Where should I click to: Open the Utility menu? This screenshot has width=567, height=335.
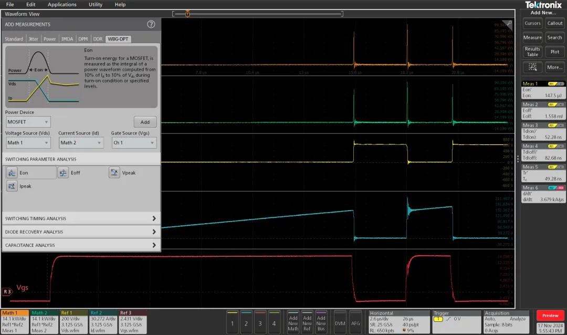tap(96, 4)
